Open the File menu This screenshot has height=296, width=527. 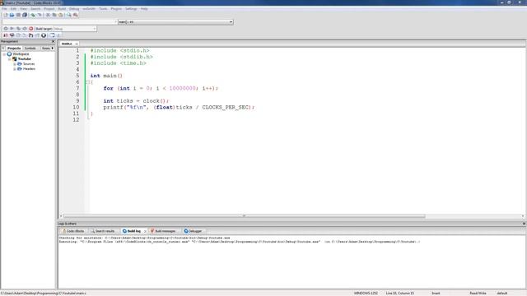[x=4, y=9]
